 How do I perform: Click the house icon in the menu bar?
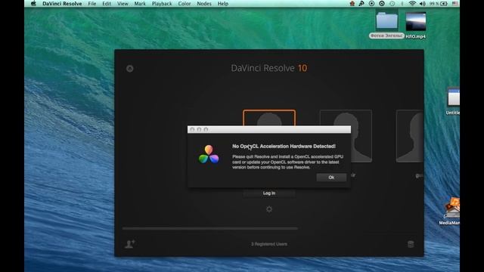tap(352, 4)
